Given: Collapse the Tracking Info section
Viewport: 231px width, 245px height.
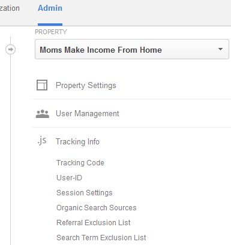Looking at the screenshot, I should [x=77, y=141].
